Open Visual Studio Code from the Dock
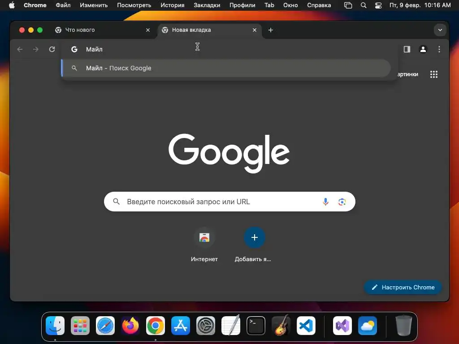This screenshot has width=459, height=344. point(306,326)
